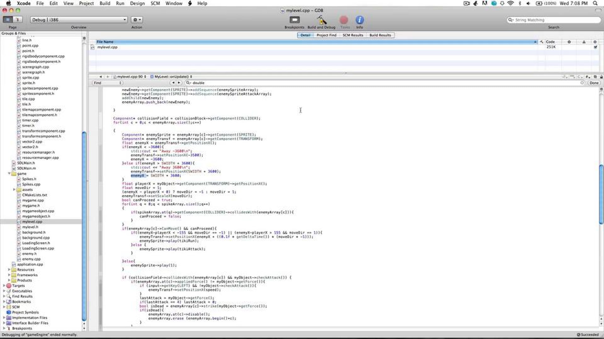Open the scripts menu icon beside Window
The height and width of the screenshot is (339, 604).
(190, 3)
